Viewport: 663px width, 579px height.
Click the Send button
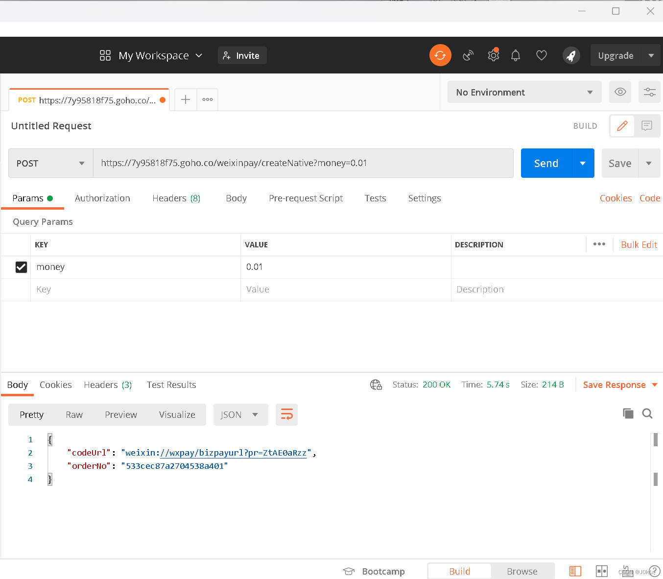546,163
